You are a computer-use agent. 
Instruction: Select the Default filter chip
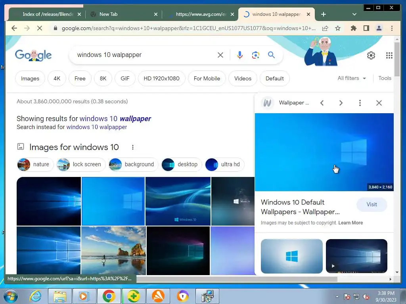(275, 78)
